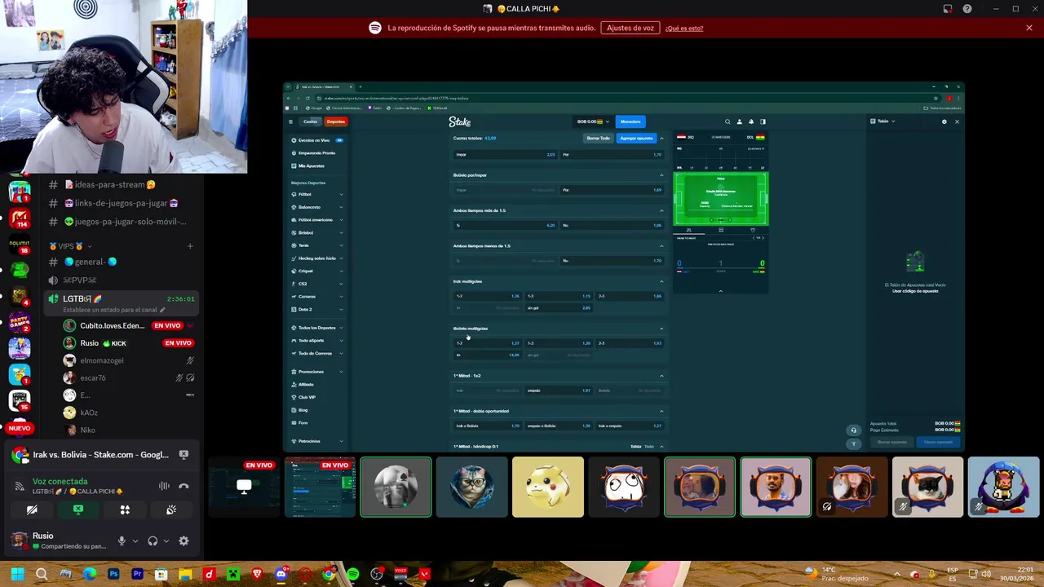Select the cat with glasses participant tile
Screen dimensions: 1044x587
click(x=472, y=487)
